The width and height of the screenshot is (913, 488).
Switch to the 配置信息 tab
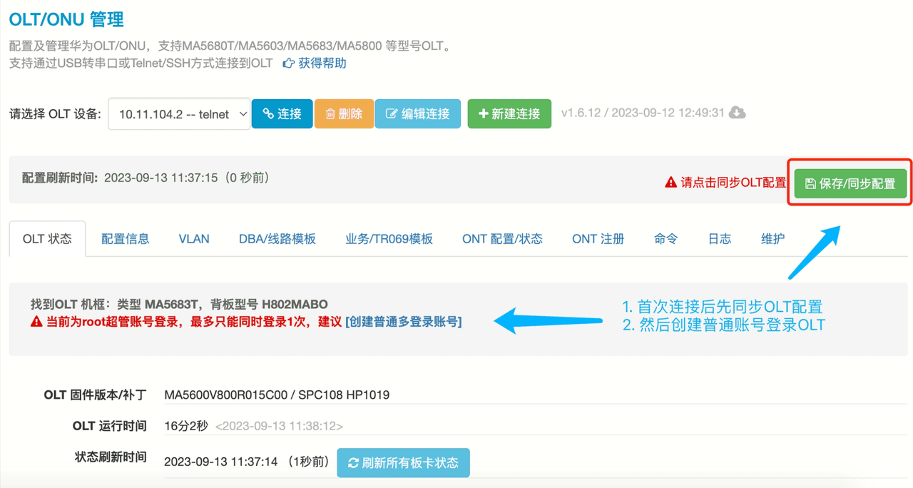click(125, 239)
